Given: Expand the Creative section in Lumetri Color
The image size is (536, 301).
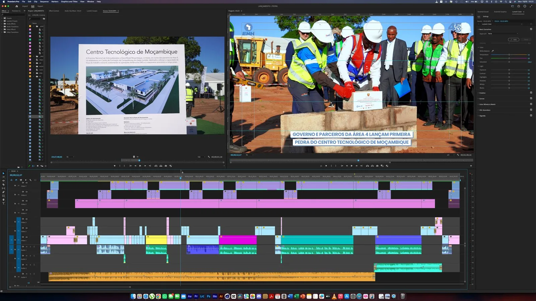Looking at the screenshot, I should point(478,93).
